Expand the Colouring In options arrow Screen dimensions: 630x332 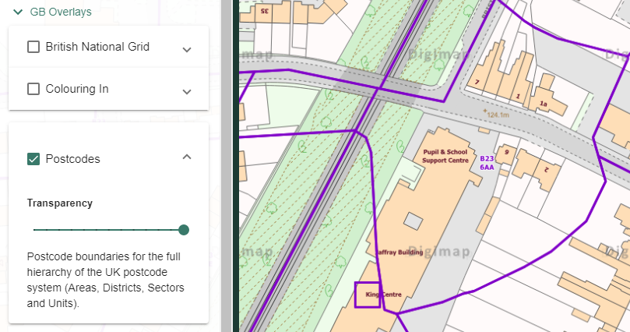(187, 91)
